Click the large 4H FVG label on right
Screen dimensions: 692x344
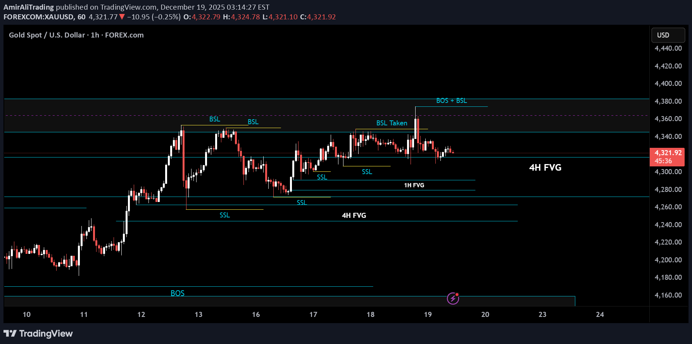click(x=545, y=168)
